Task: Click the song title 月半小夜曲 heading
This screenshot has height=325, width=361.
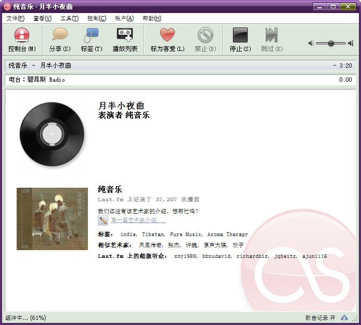Action: (x=121, y=106)
